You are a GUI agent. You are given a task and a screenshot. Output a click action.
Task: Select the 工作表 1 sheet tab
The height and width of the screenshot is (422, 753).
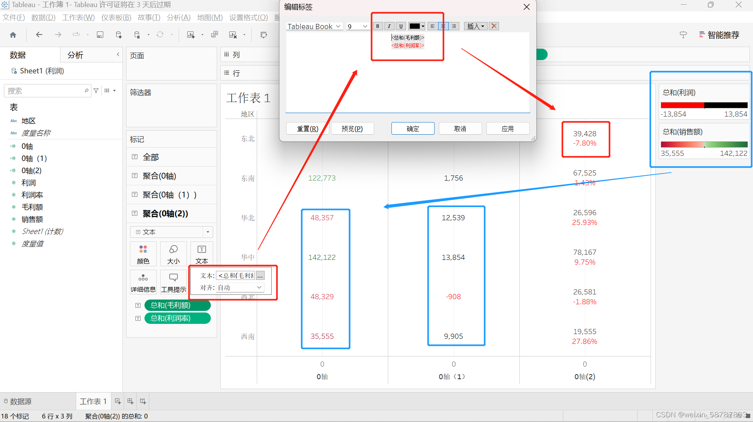click(93, 401)
